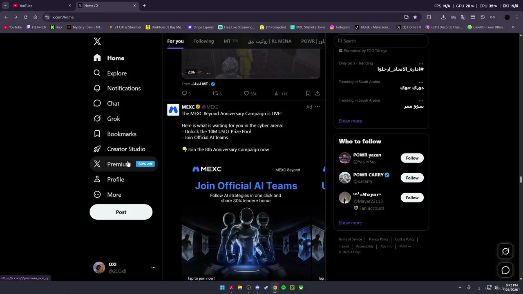Open Premium 50% off offer
The width and height of the screenshot is (523, 294).
click(x=124, y=164)
